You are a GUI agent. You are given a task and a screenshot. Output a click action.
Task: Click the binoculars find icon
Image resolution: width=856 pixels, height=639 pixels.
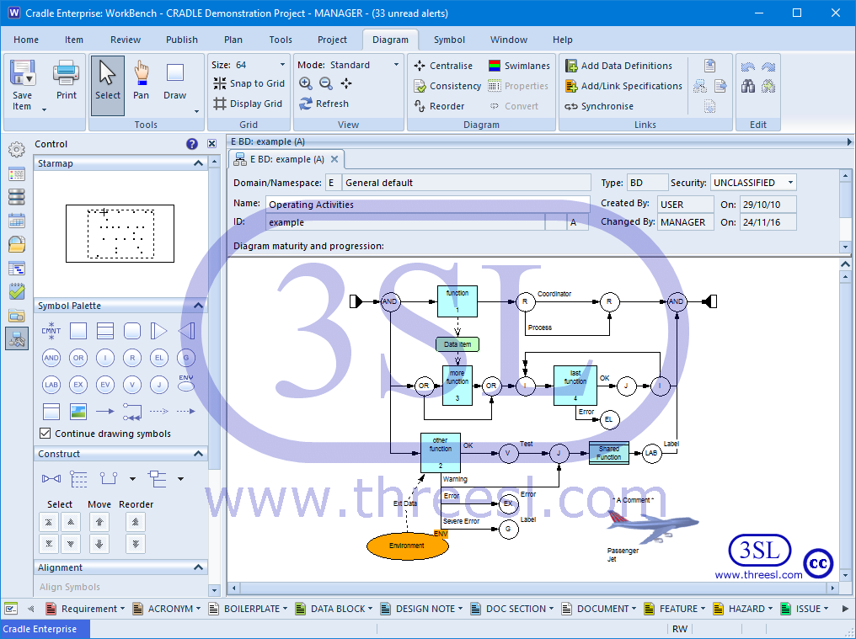748,86
